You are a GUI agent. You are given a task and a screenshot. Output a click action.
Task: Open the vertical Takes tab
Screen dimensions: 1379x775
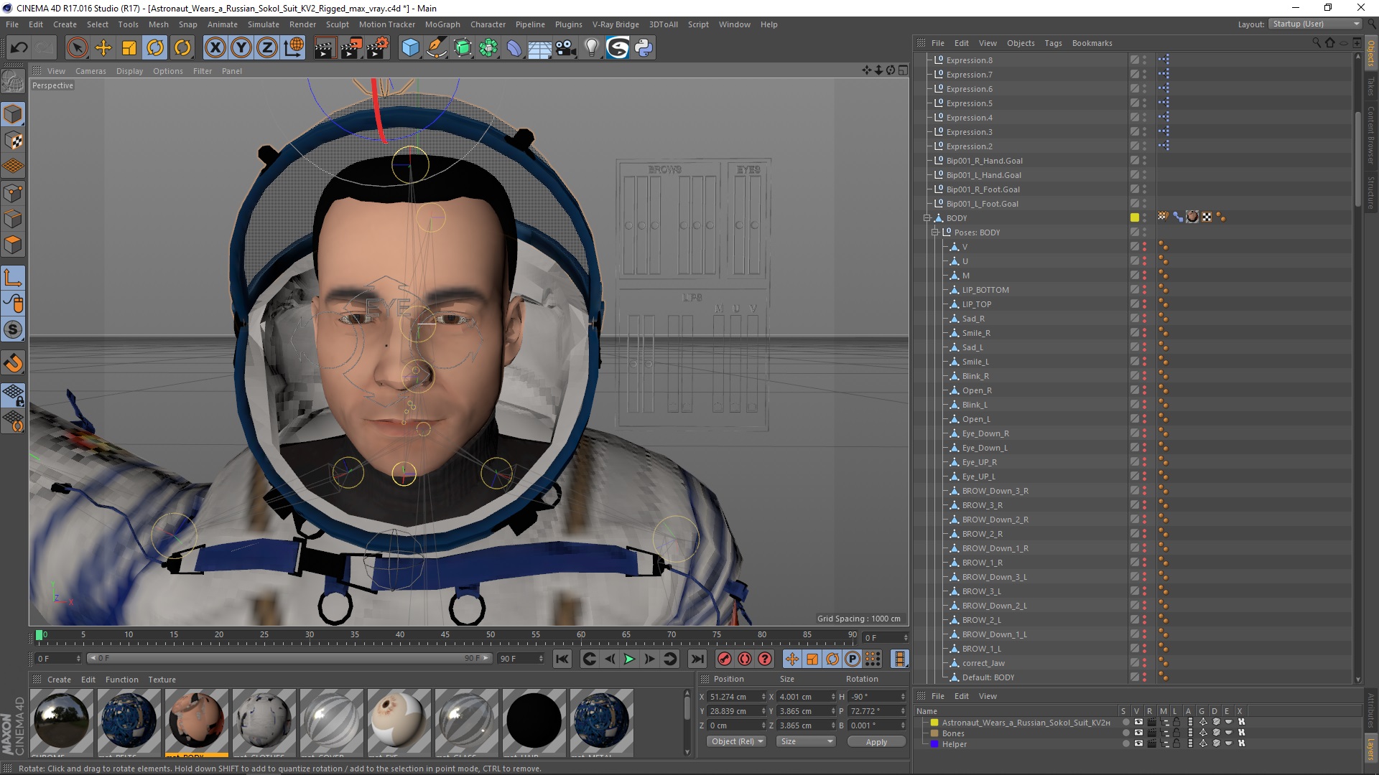1371,86
